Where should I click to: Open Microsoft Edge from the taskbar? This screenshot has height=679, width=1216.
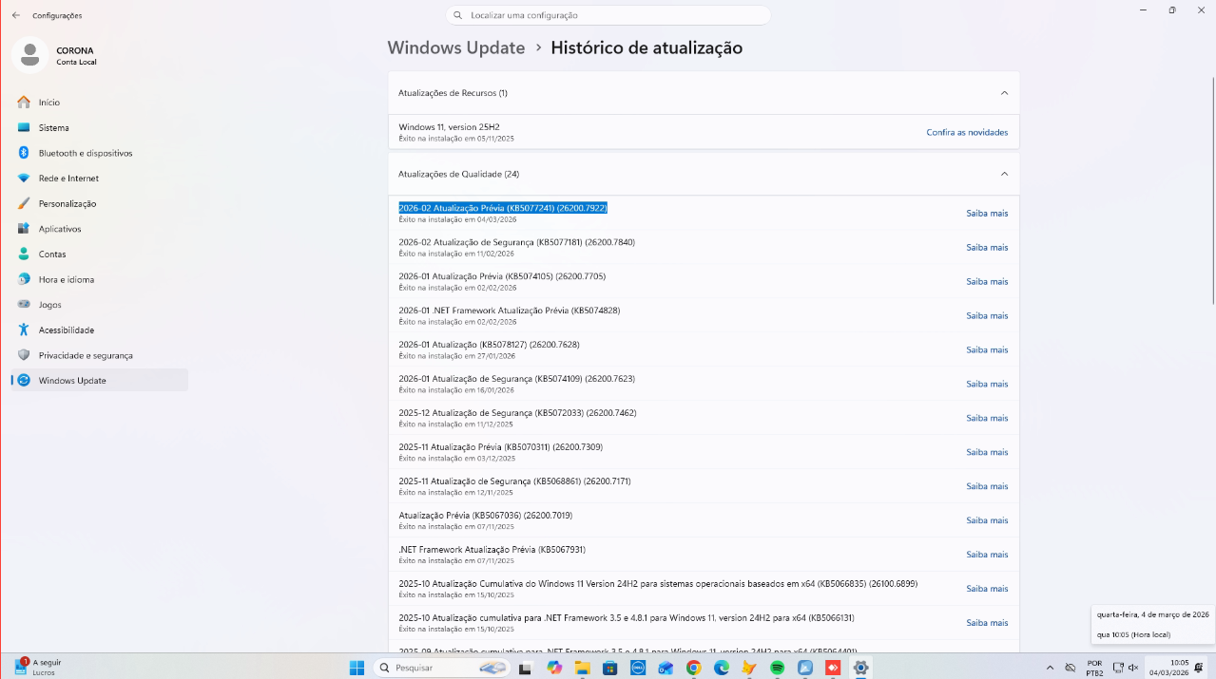tap(722, 668)
